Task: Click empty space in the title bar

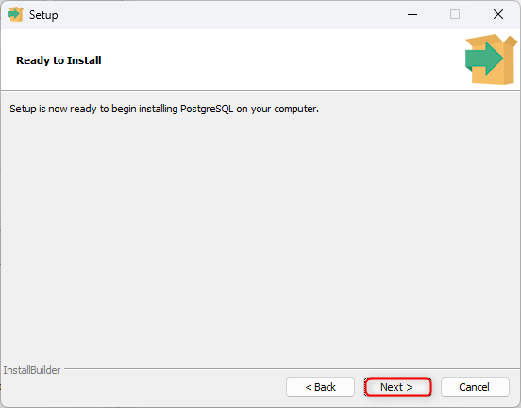Action: coord(232,14)
